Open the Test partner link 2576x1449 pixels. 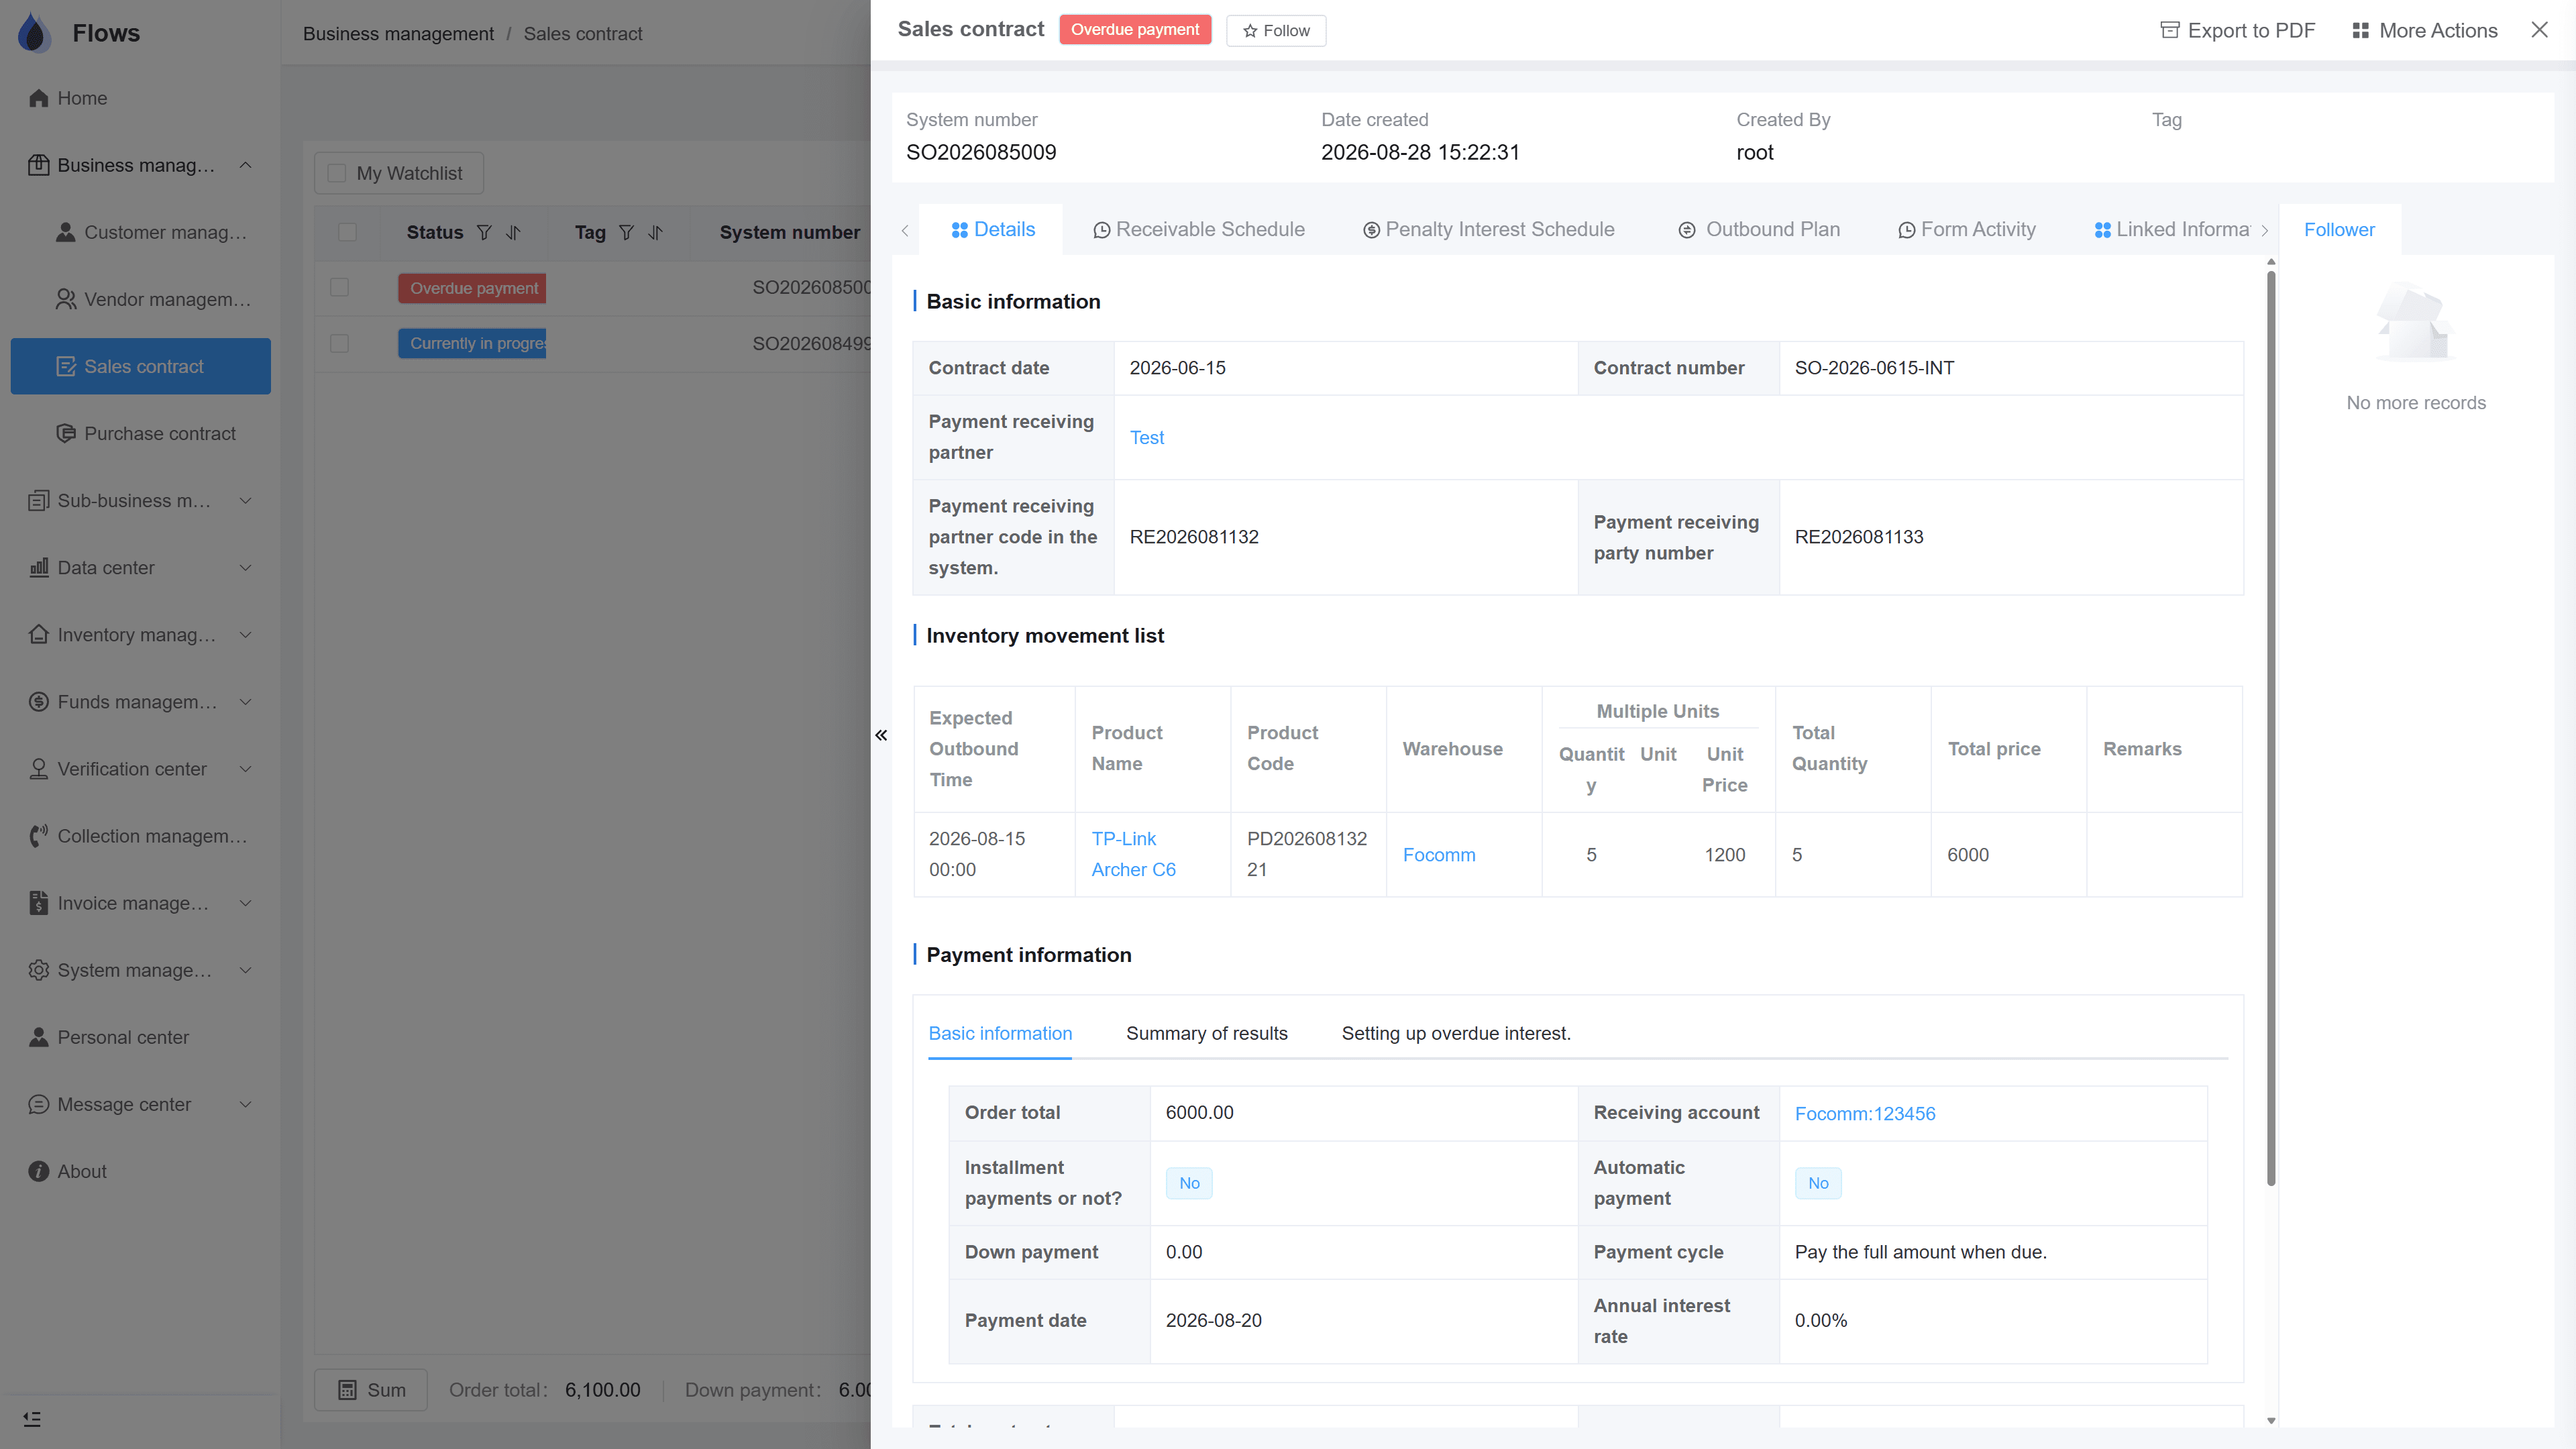pyautogui.click(x=1146, y=437)
